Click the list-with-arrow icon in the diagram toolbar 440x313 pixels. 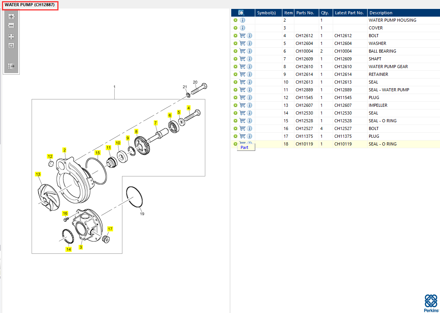[x=11, y=66]
